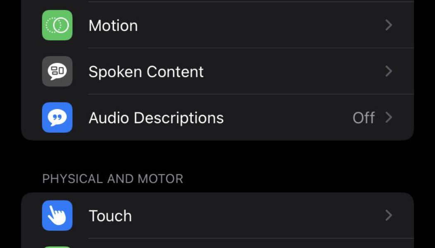Click the blue hand icon under Physical and Motor

(x=57, y=215)
